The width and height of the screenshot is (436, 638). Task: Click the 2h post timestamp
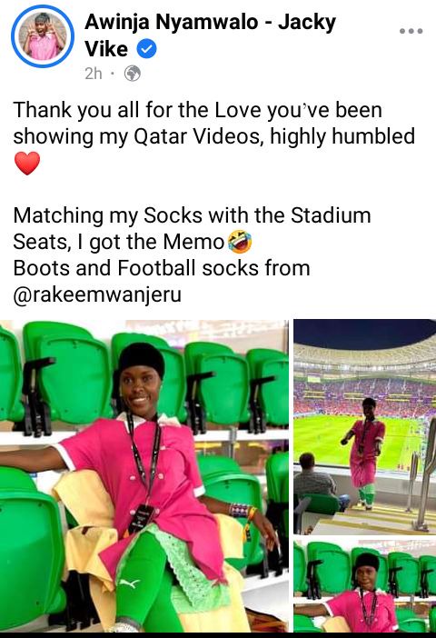94,74
